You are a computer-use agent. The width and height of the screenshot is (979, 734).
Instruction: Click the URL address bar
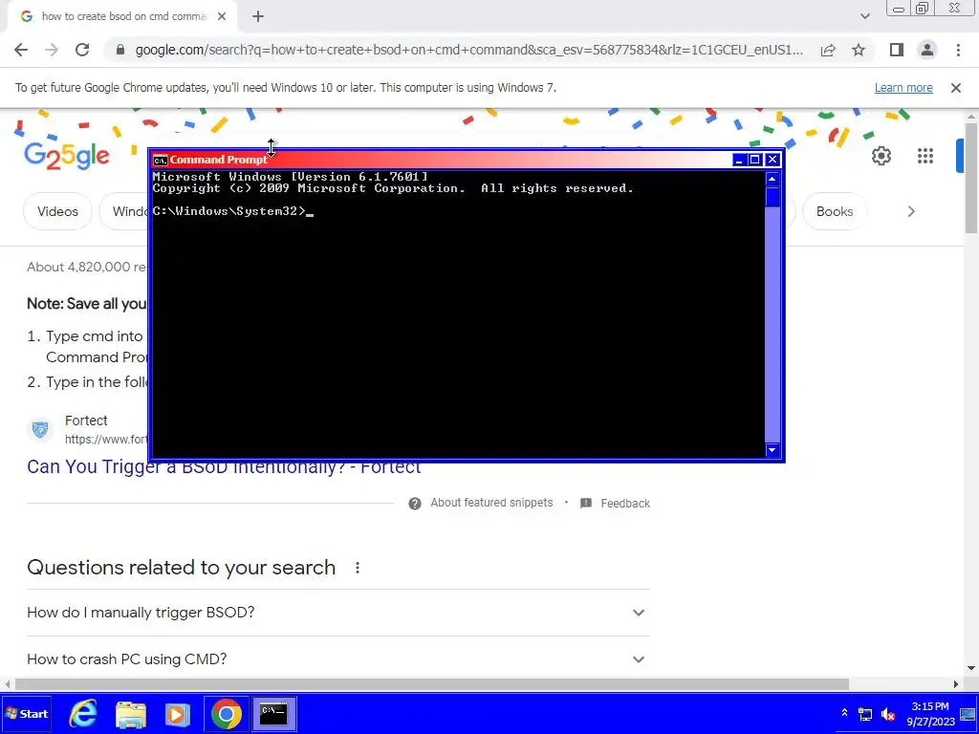468,50
